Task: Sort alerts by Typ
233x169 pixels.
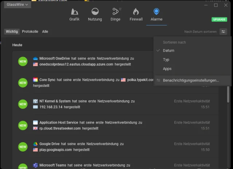Action: 166,60
